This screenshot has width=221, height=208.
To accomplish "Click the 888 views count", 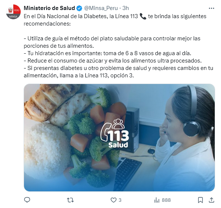I will 166,200.
